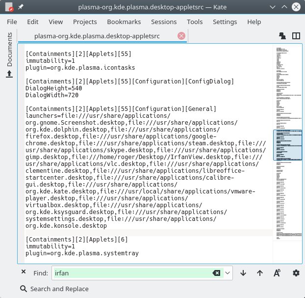Toggle match case sensitivity button
The width and height of the screenshot is (305, 298).
pos(277,273)
